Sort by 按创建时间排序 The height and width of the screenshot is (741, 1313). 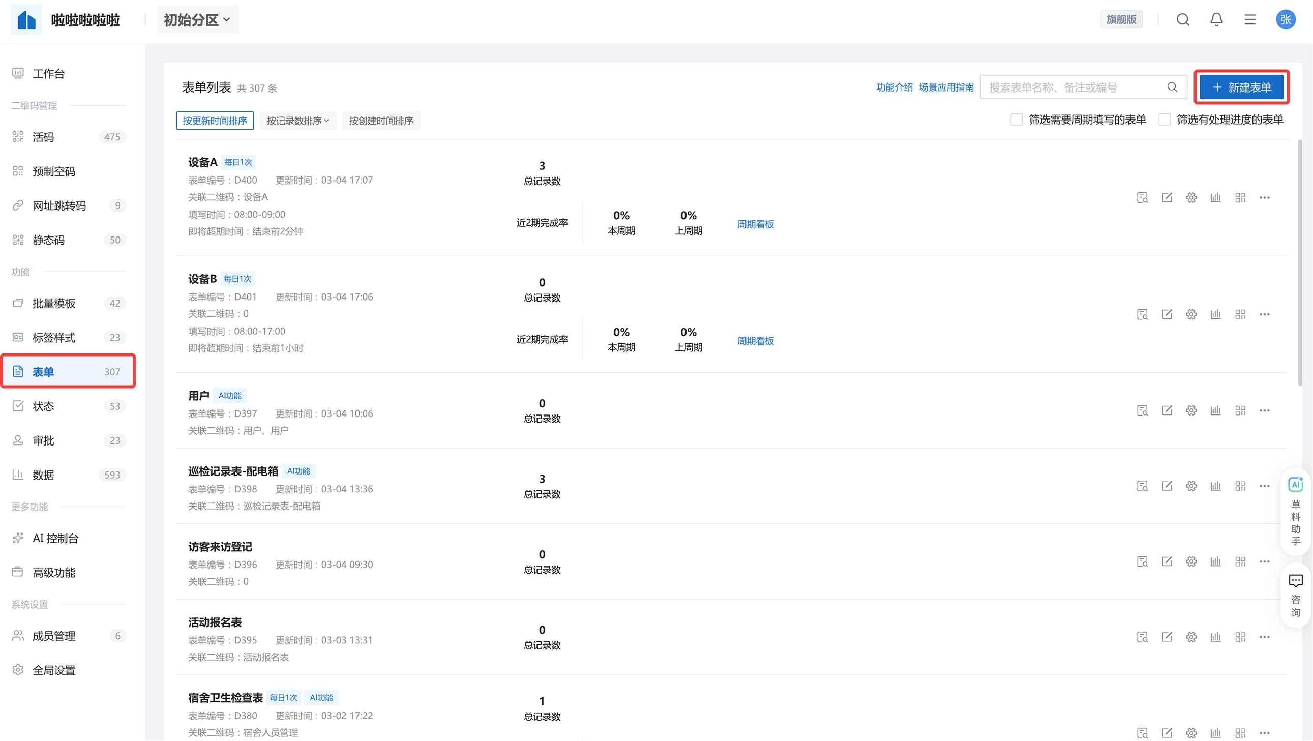[x=381, y=121]
